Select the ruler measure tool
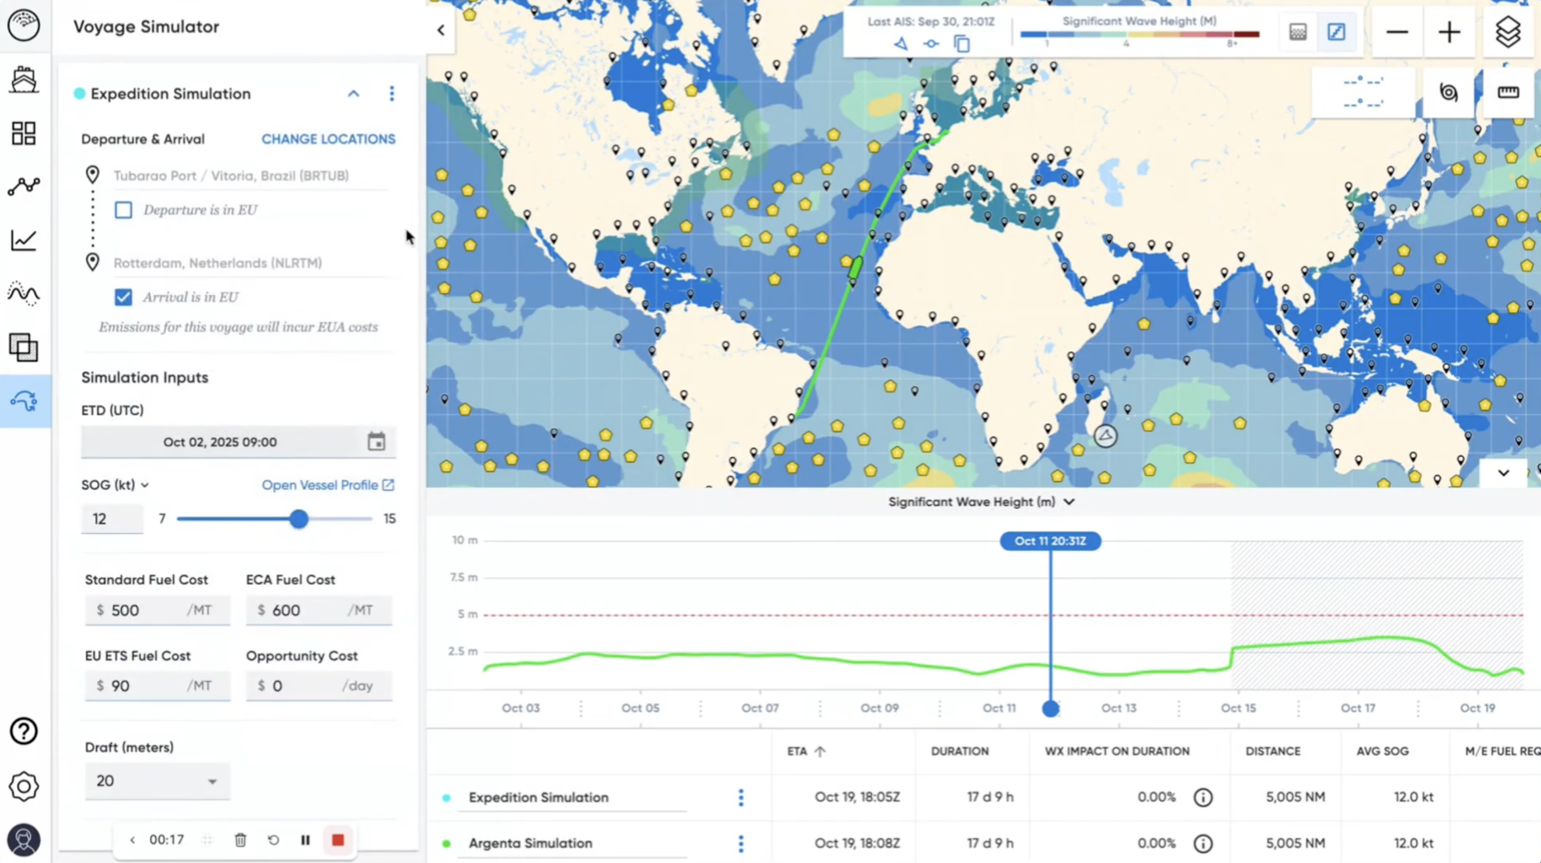The image size is (1541, 863). point(1508,92)
